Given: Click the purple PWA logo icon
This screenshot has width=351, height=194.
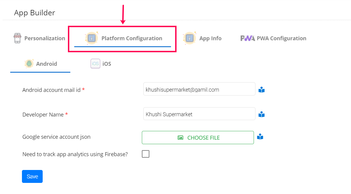Looking at the screenshot, I should [248, 38].
